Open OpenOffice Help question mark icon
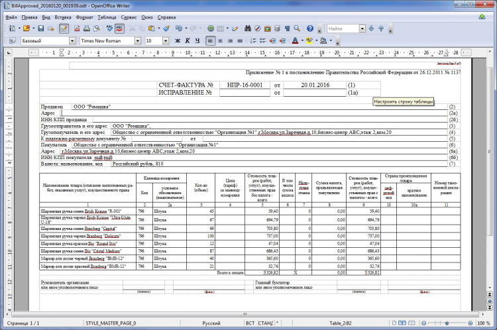497x330 pixels. click(310, 29)
